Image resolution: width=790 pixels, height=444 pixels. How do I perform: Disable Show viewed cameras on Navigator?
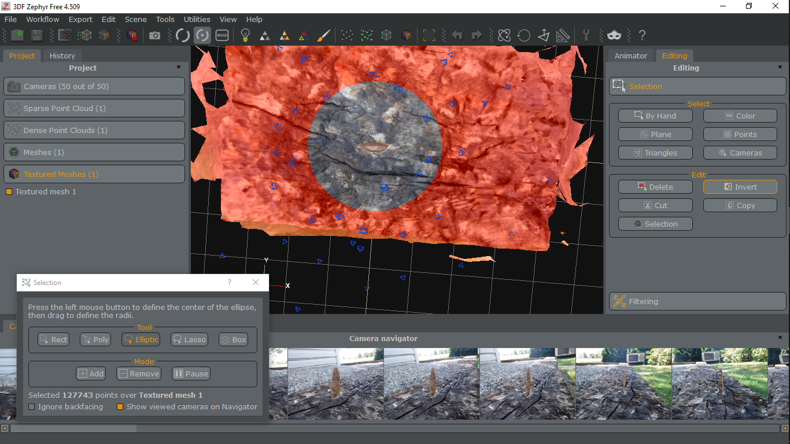(120, 406)
